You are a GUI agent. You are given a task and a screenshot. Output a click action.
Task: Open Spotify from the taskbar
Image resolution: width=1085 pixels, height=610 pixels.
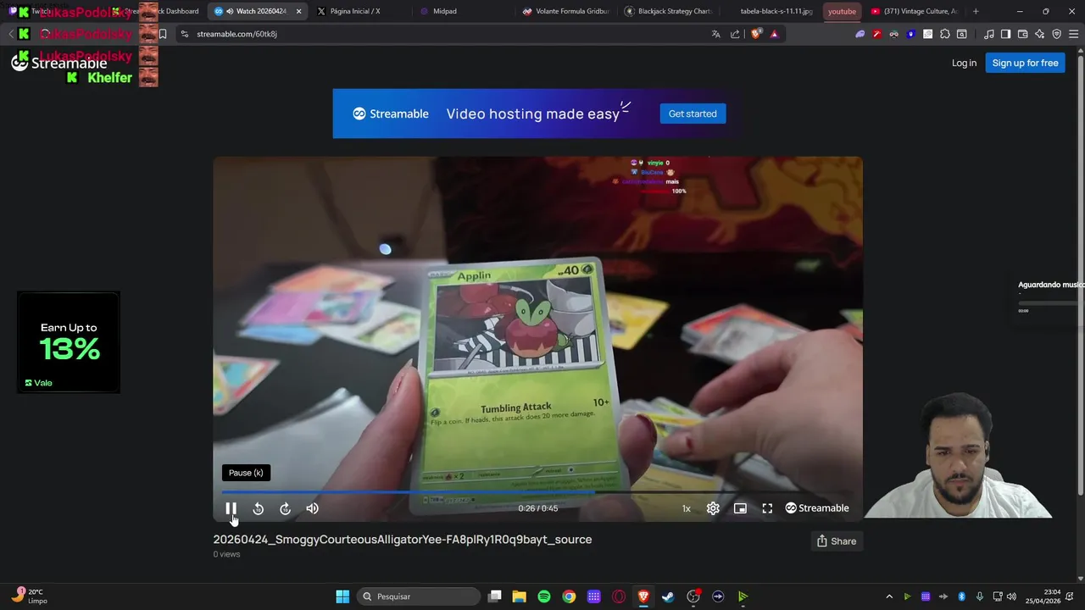(544, 596)
